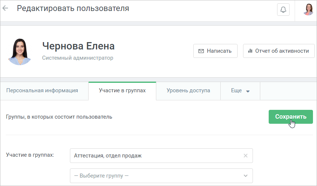Open the Еще tab menu

pos(240,91)
